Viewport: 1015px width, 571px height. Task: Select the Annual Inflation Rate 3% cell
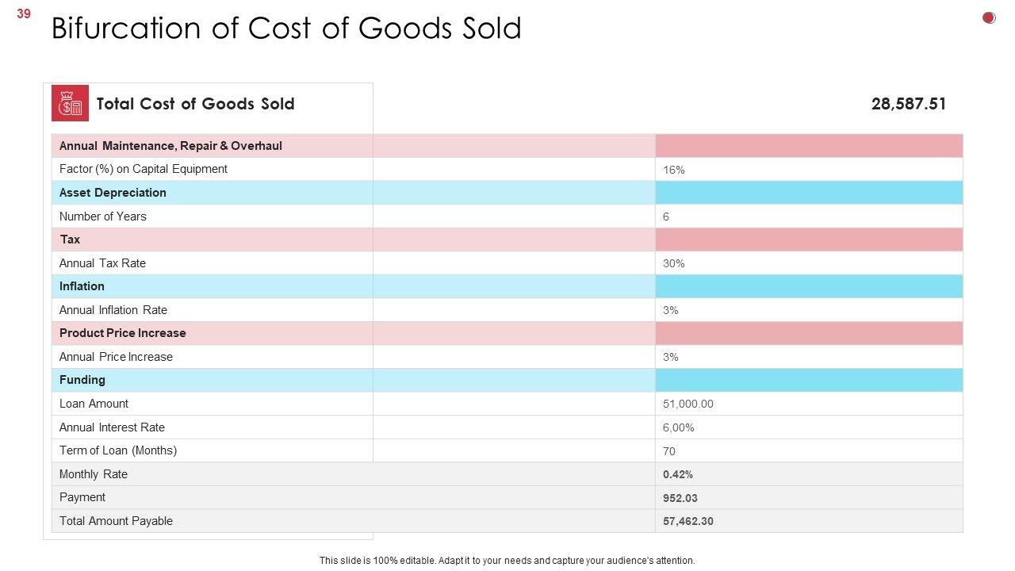671,310
